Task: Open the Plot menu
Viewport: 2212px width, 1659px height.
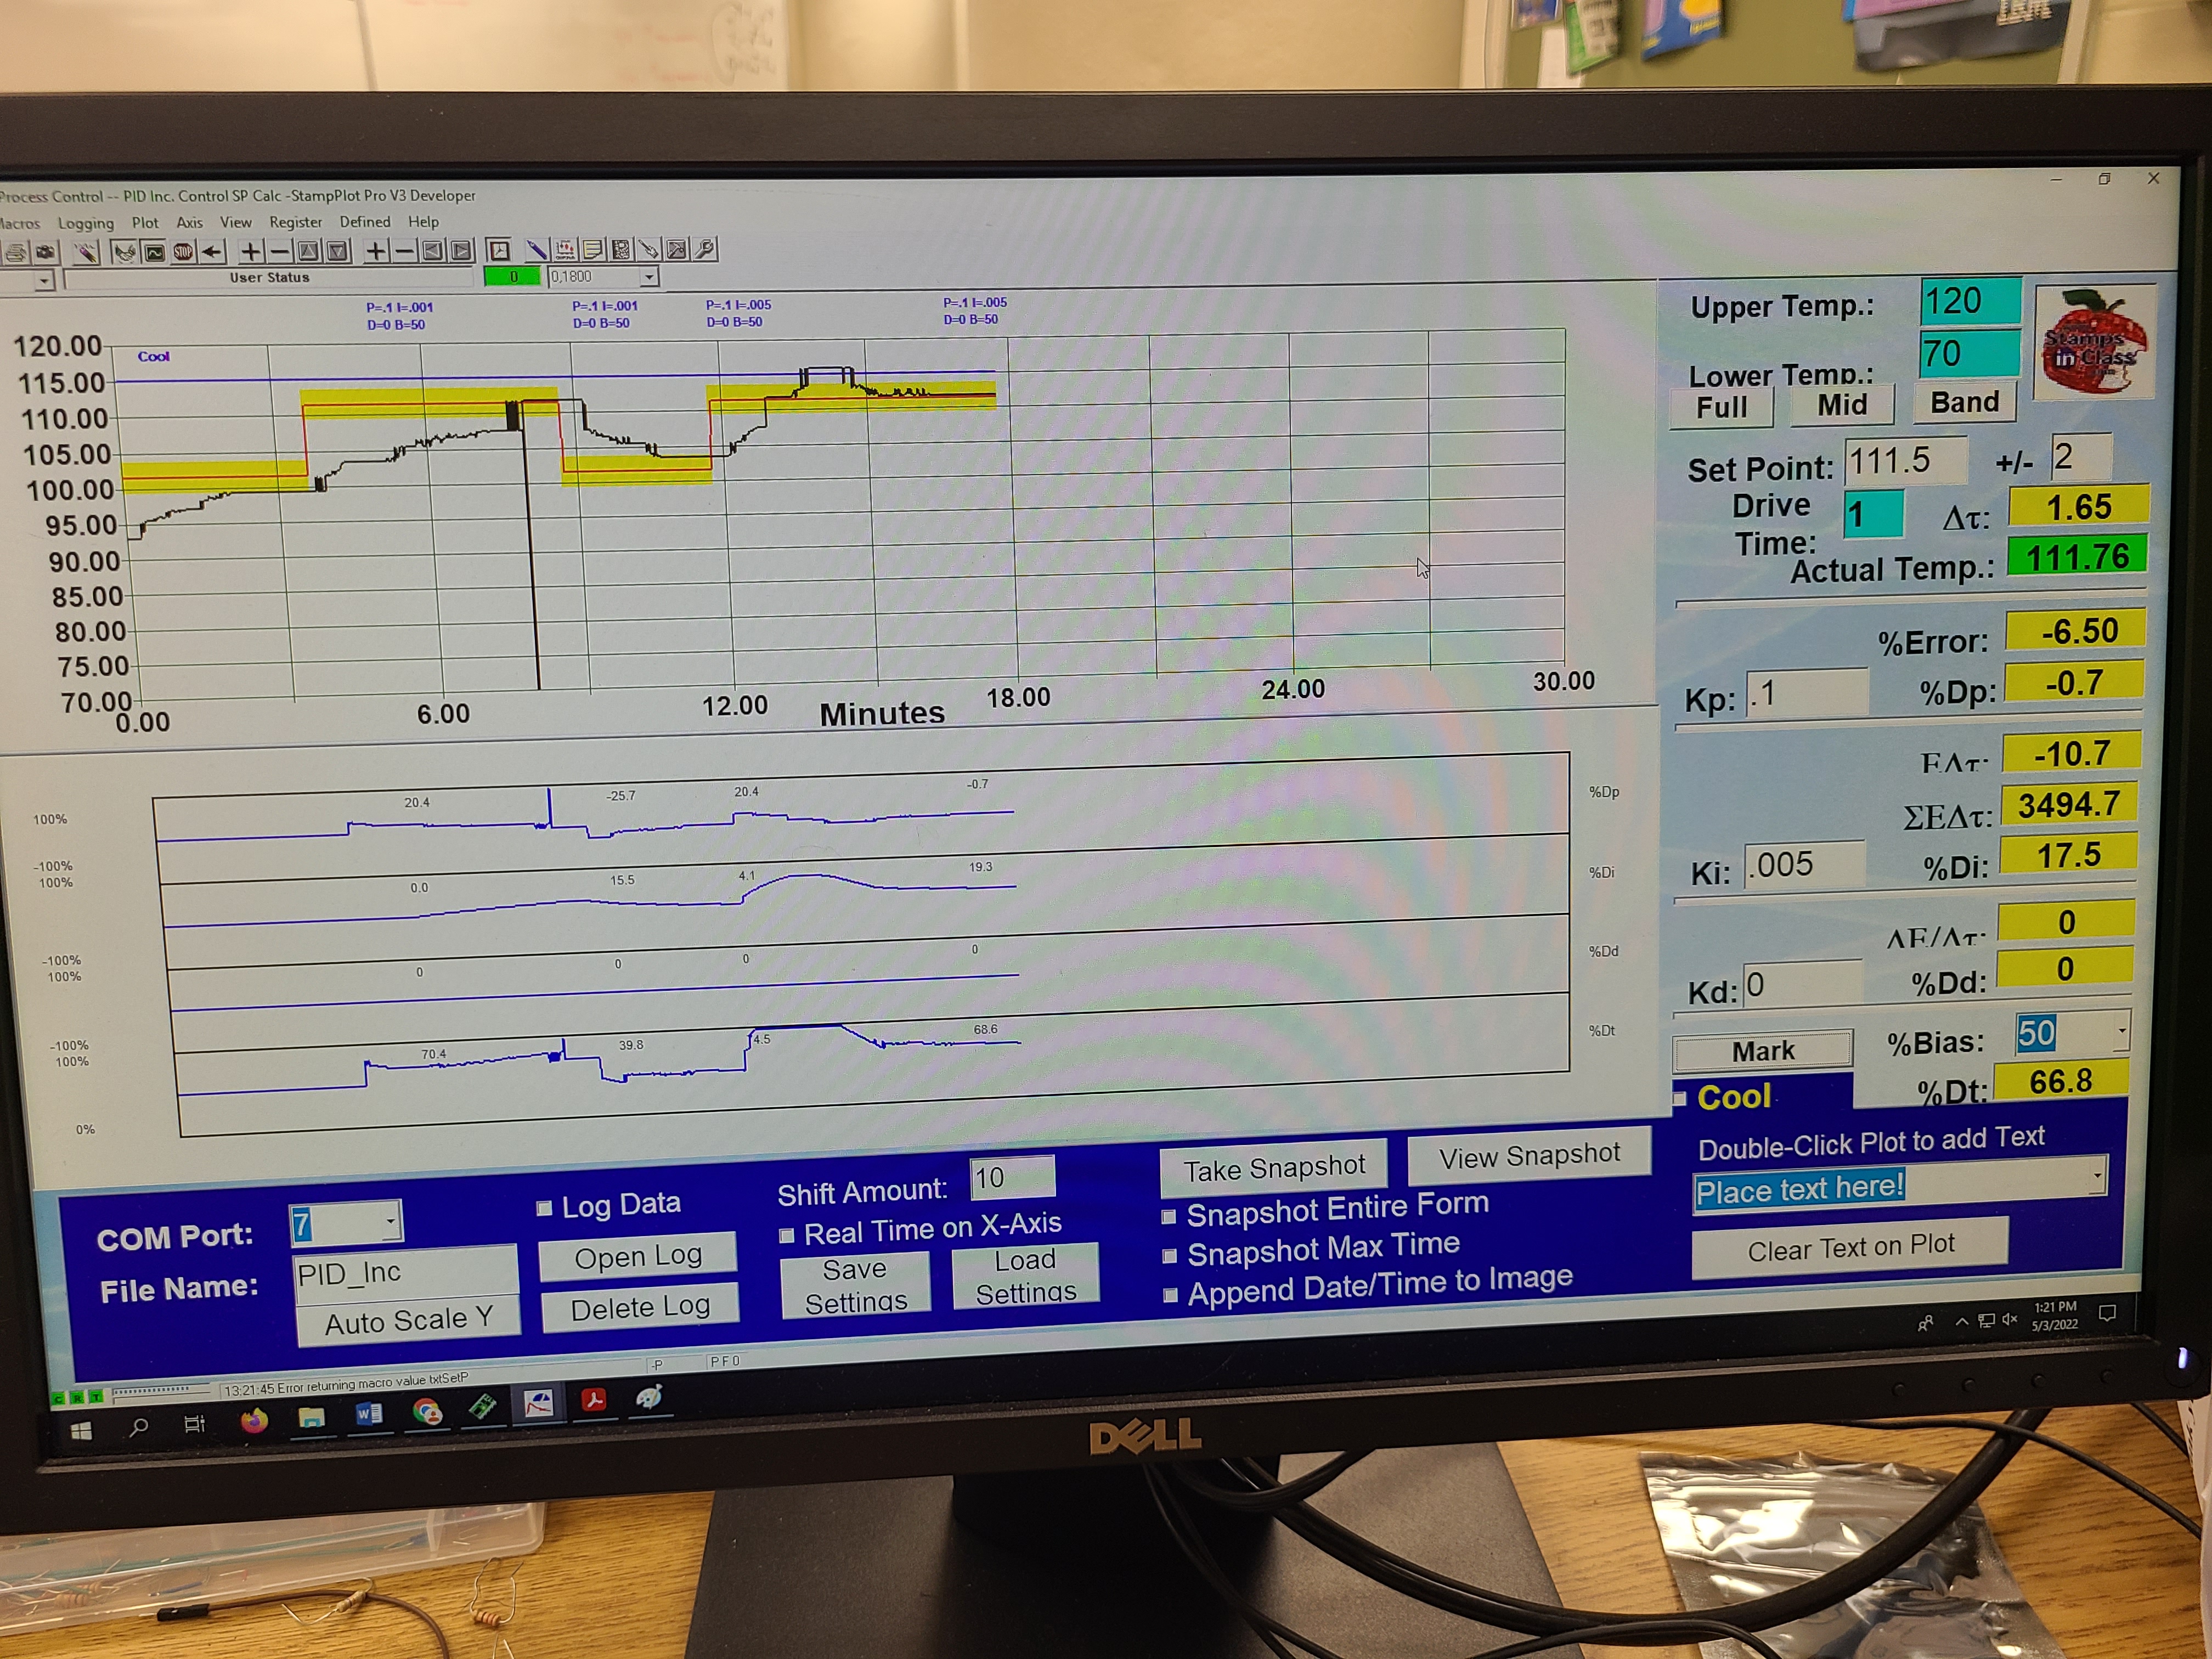Action: coord(145,222)
